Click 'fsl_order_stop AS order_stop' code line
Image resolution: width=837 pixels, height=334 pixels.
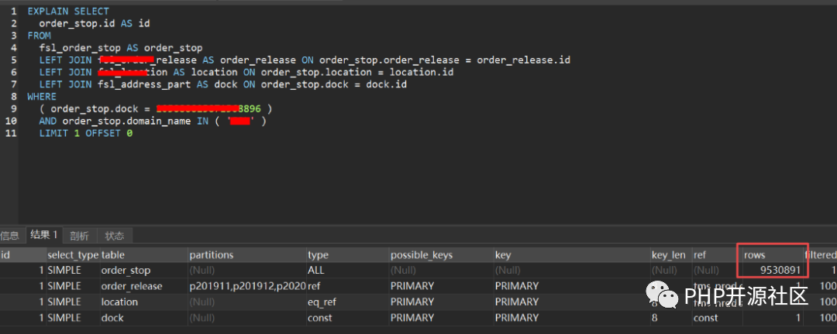[121, 48]
